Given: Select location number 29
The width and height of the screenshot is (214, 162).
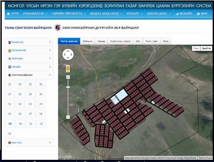Looking at the screenshot, I should pos(30,94).
